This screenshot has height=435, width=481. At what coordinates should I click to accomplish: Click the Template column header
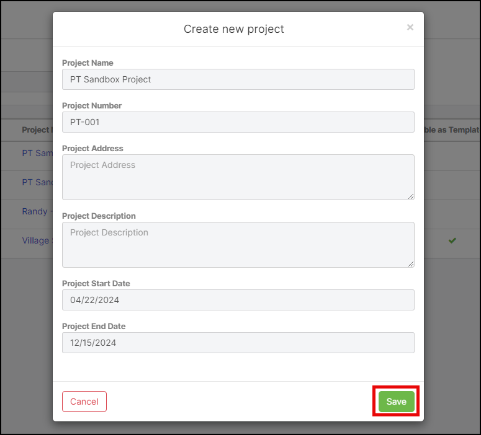(452, 130)
